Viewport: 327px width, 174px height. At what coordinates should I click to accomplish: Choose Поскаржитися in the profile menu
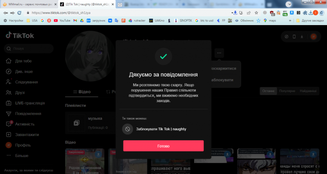(x=224, y=68)
